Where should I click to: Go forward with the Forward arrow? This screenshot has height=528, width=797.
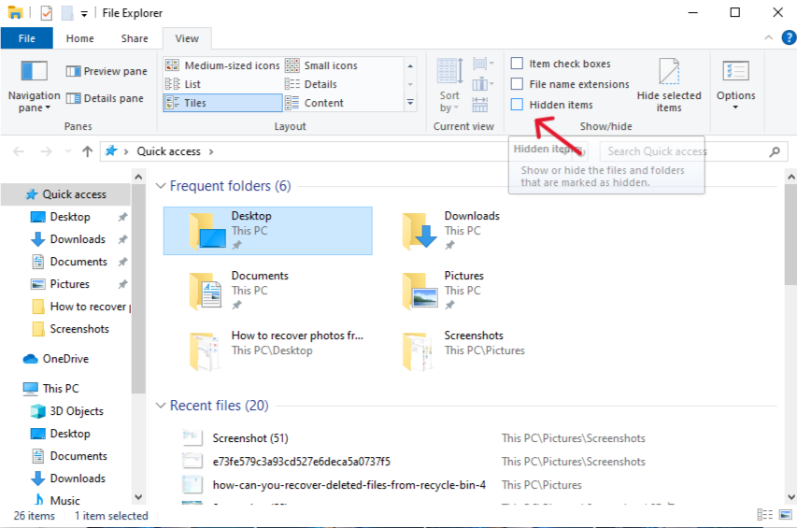tap(47, 151)
